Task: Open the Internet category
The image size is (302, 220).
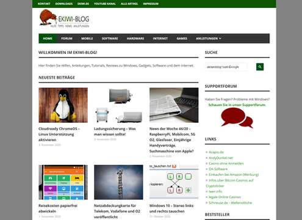Action: [x=160, y=38]
